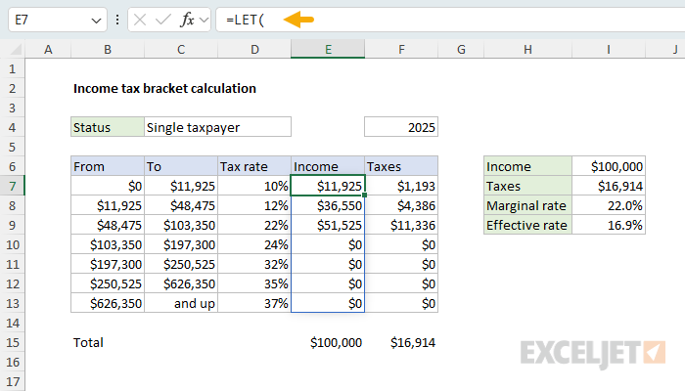Click into the formula bar showing =LET(
This screenshot has height=391, width=685.
pyautogui.click(x=450, y=20)
